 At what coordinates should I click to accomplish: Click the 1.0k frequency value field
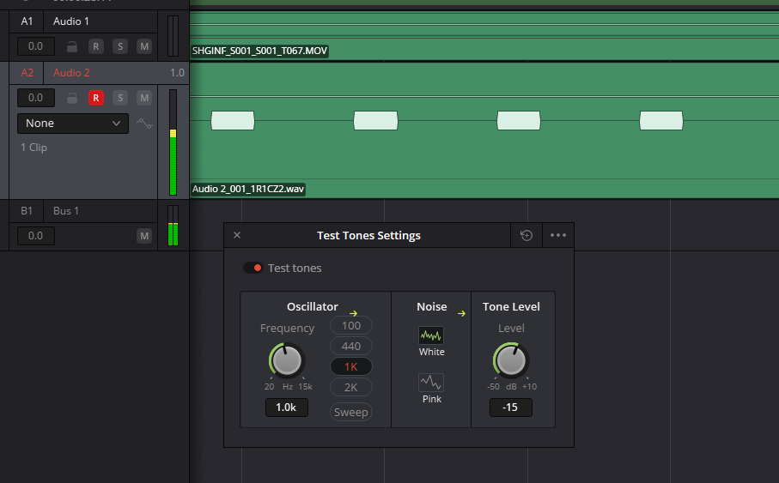[x=287, y=408]
